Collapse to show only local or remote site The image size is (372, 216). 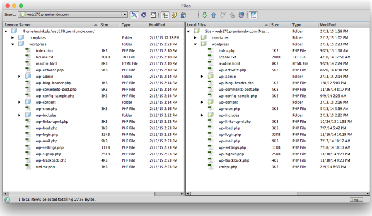[253, 15]
